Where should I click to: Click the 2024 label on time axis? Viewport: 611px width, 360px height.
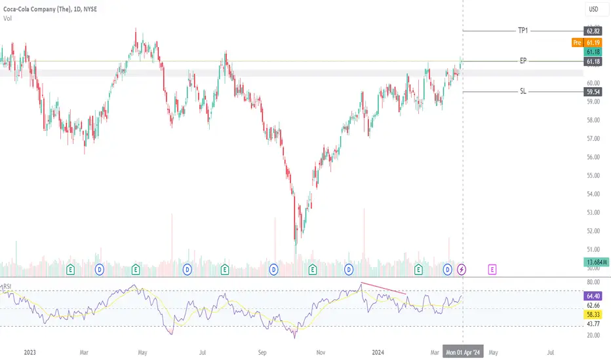click(x=378, y=352)
